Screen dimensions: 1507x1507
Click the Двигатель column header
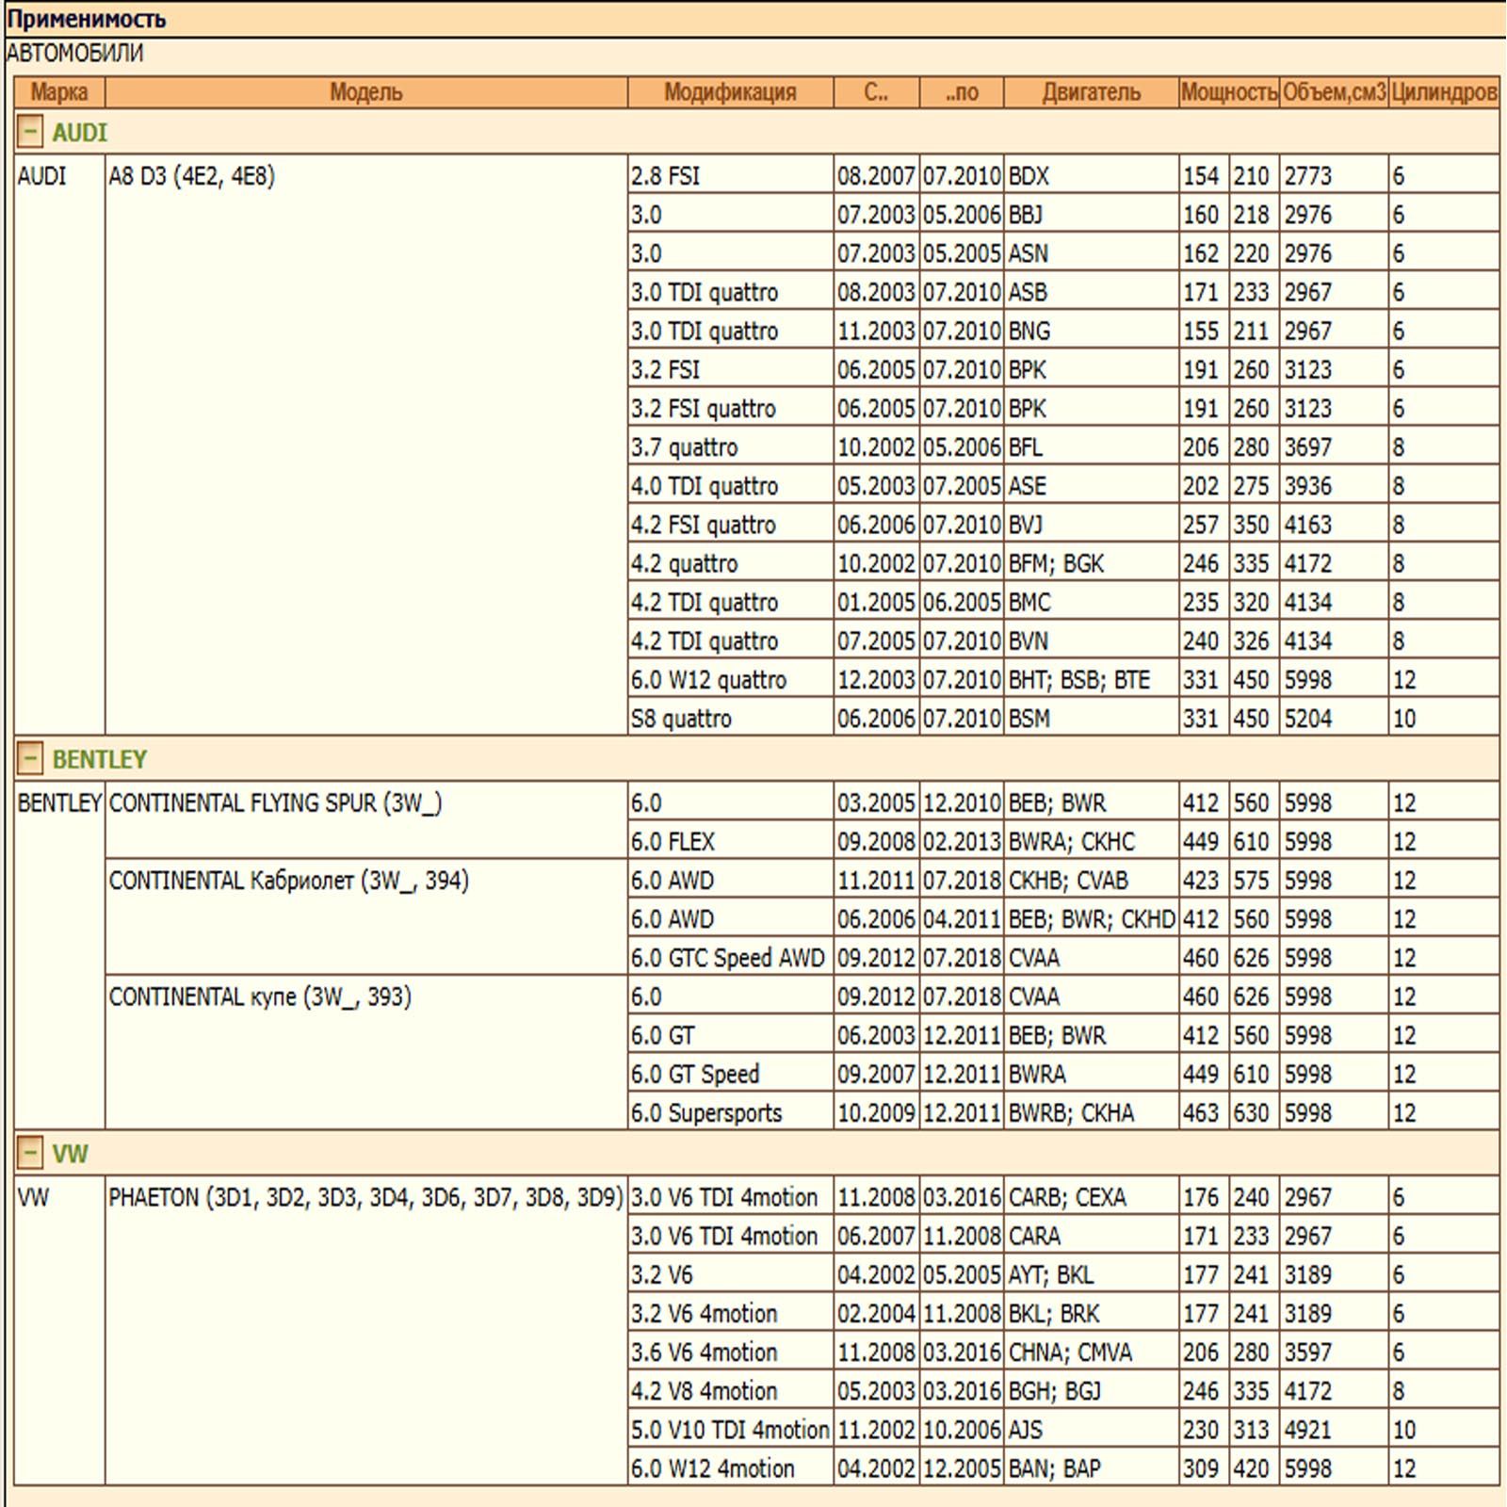tap(1091, 92)
